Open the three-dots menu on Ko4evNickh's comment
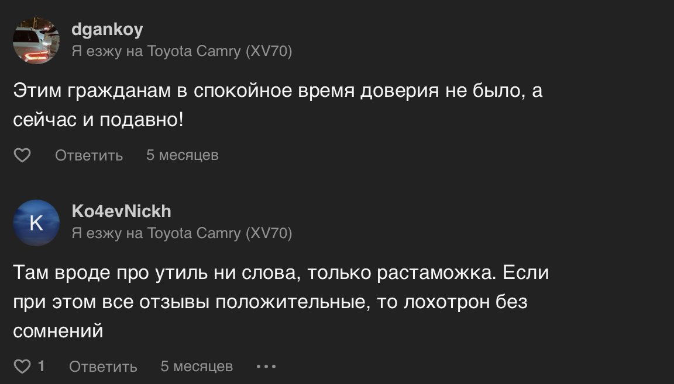Screen dimensions: 674x384 click(266, 366)
